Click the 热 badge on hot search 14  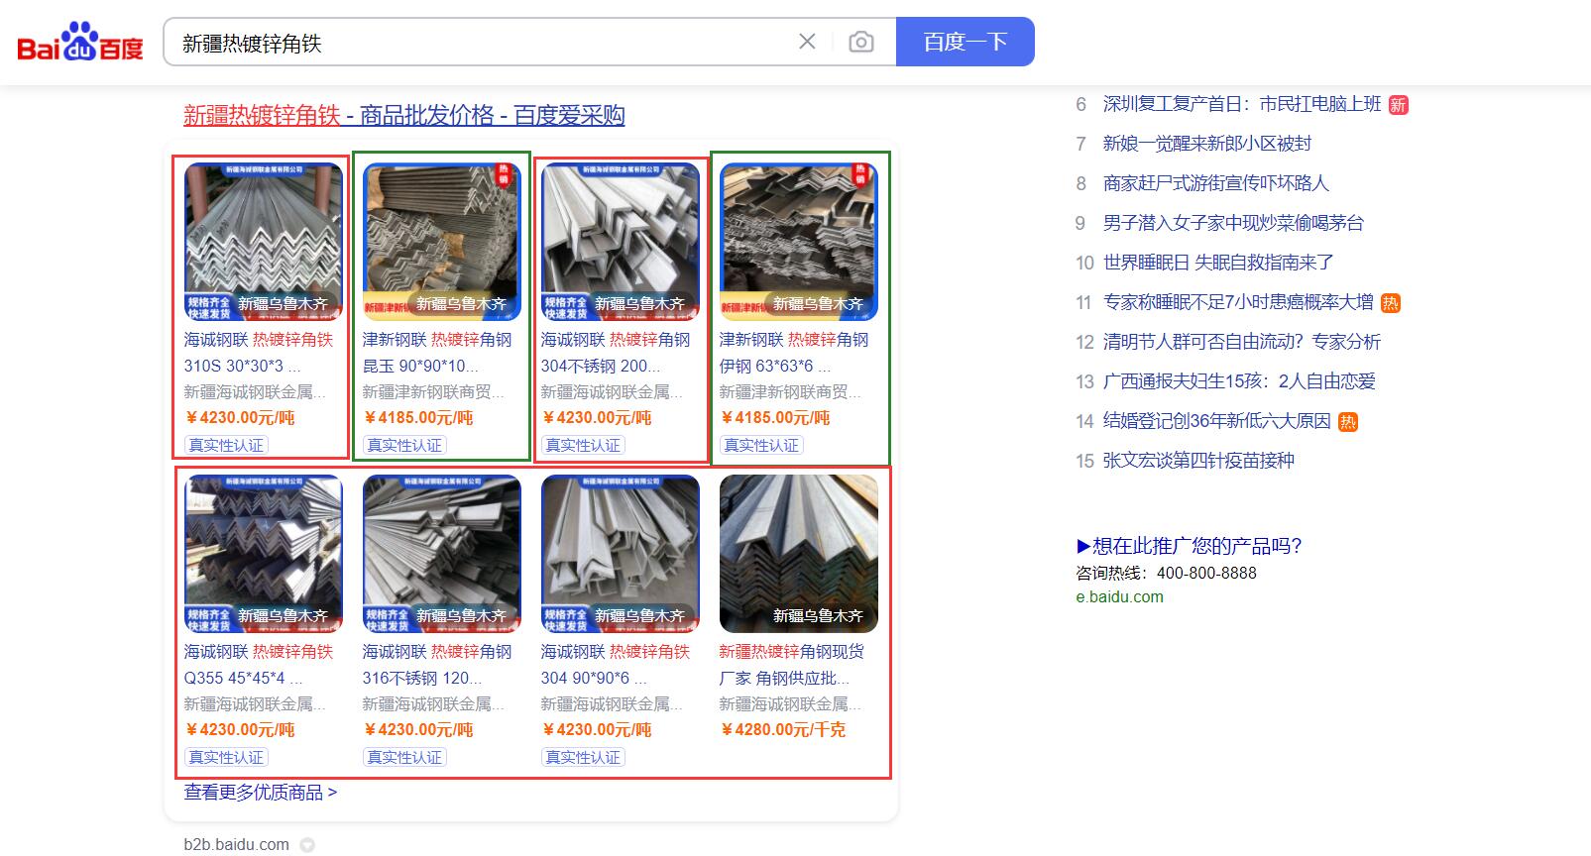coord(1348,422)
